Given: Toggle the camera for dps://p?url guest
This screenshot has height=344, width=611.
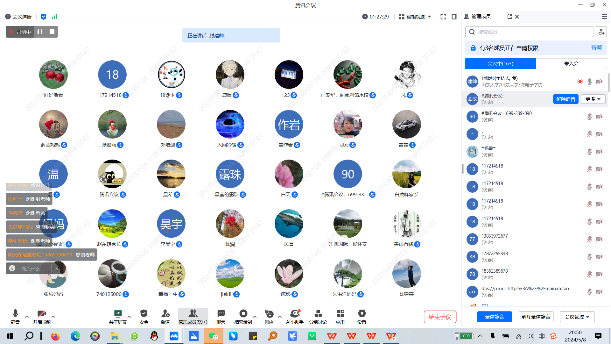Looking at the screenshot, I should [x=599, y=292].
